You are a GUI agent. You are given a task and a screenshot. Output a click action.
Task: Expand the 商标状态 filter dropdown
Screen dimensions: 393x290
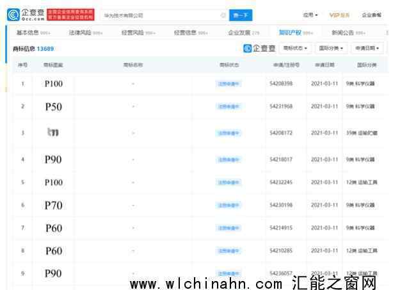295,48
